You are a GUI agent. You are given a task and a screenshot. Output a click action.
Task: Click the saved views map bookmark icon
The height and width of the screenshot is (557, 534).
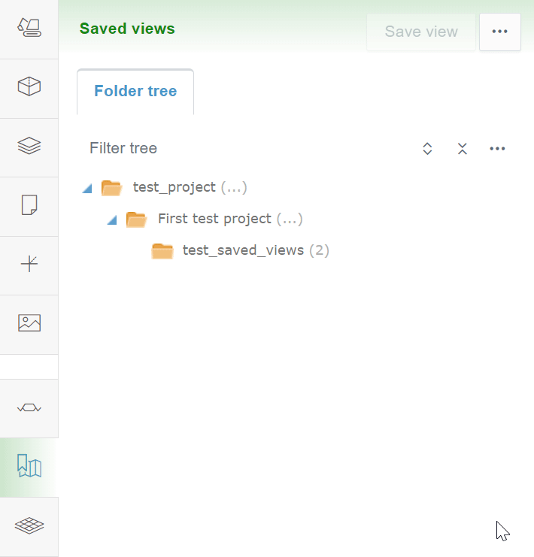29,466
